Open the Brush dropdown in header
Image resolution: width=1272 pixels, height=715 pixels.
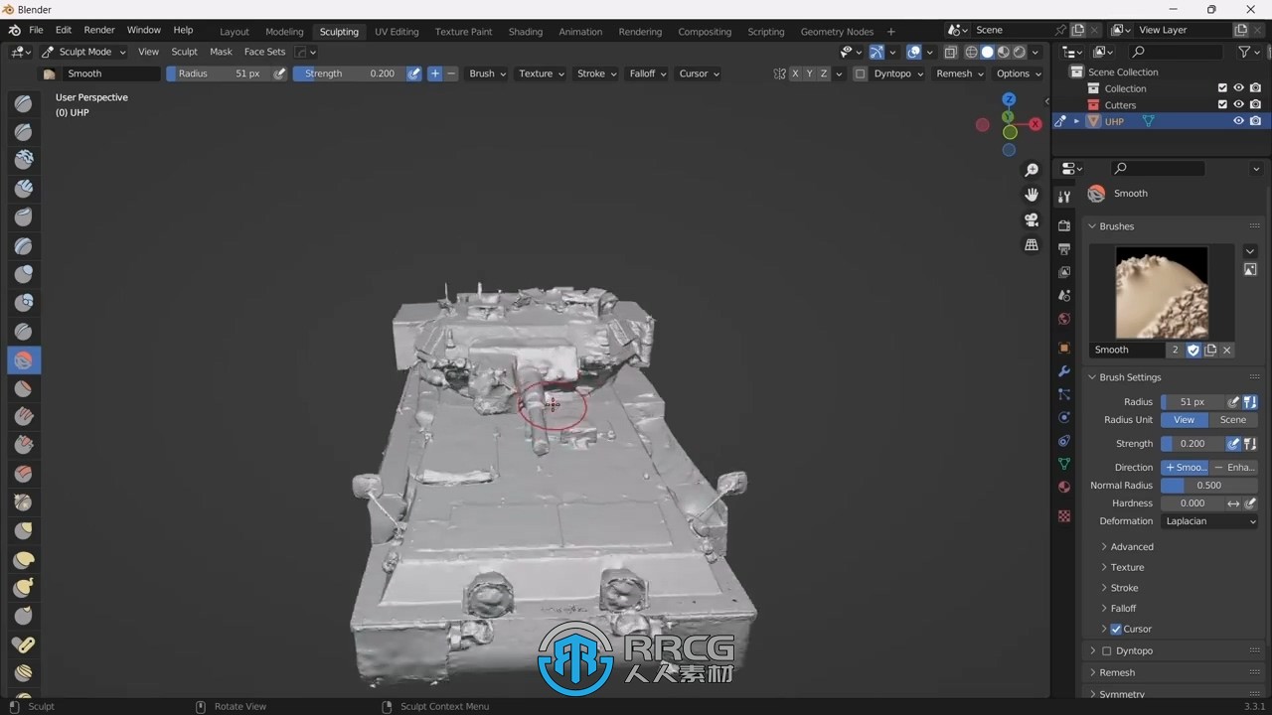coord(487,73)
